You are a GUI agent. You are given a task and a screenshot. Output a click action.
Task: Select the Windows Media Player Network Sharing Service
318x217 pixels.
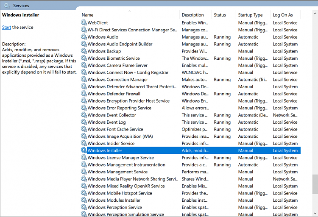coord(133,179)
